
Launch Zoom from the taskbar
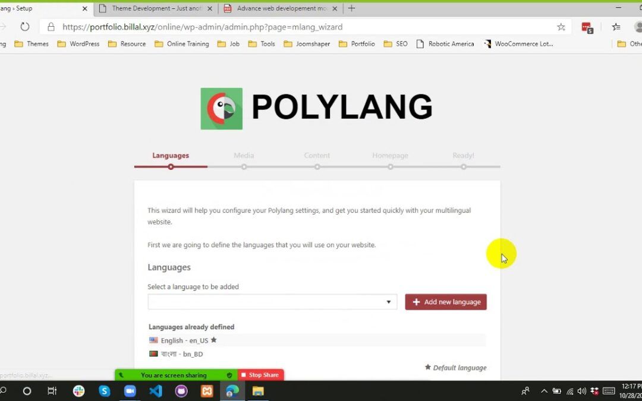pyautogui.click(x=130, y=391)
